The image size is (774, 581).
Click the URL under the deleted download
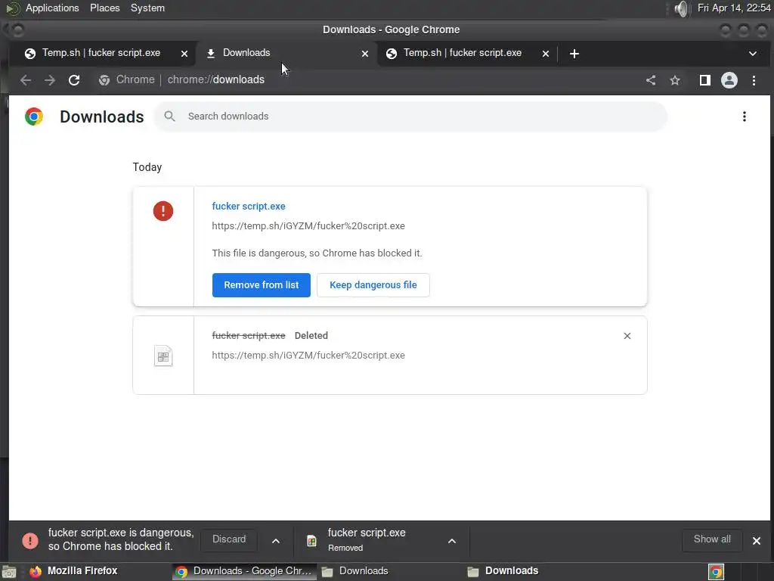(x=308, y=356)
